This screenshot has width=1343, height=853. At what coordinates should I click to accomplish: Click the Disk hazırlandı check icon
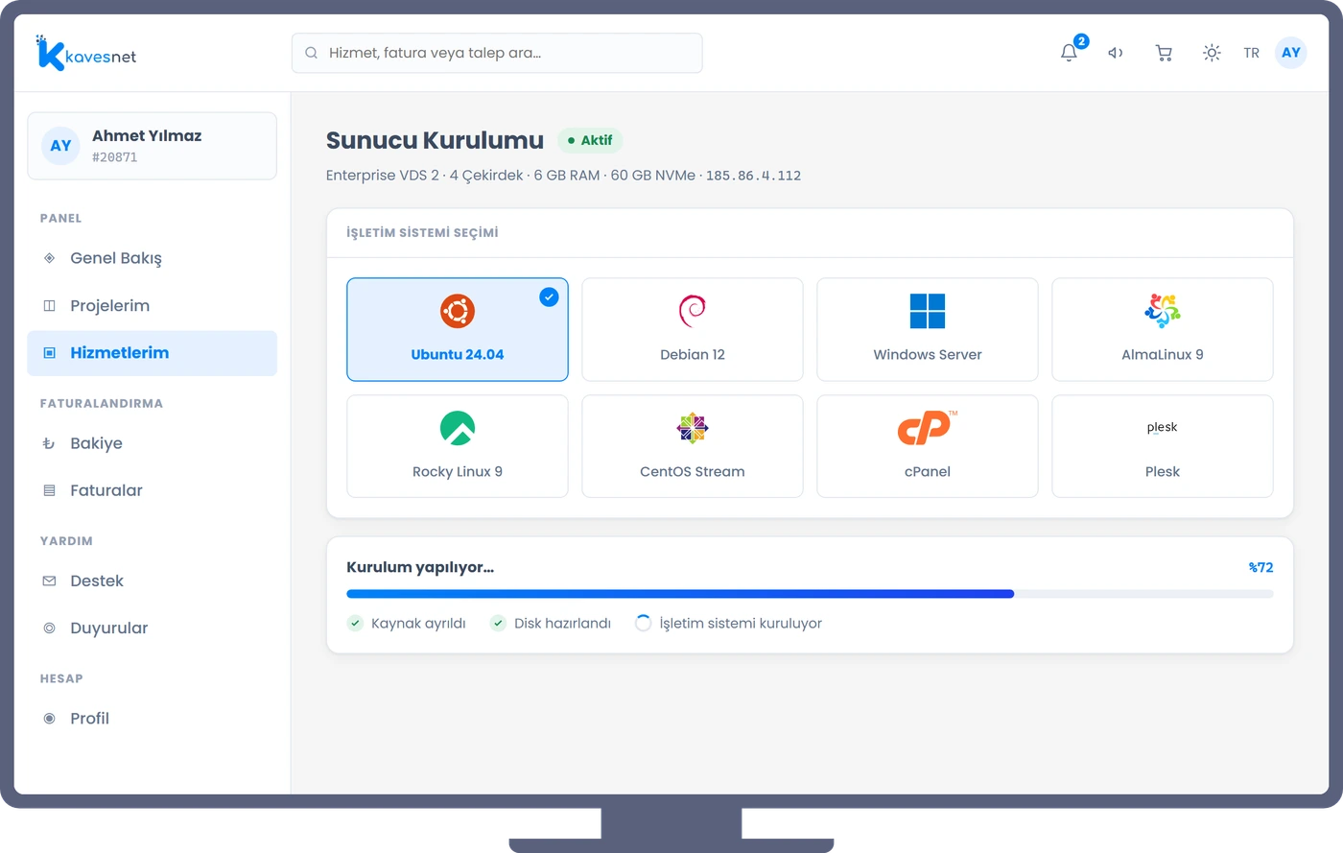point(498,623)
